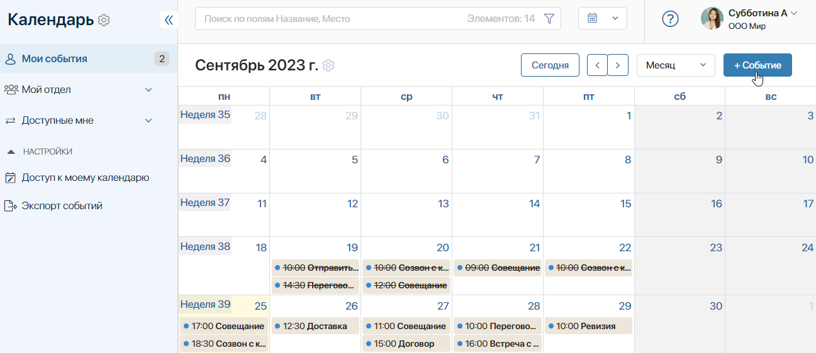Collapse the sidebar with double chevron icon
The image size is (816, 353).
click(169, 20)
